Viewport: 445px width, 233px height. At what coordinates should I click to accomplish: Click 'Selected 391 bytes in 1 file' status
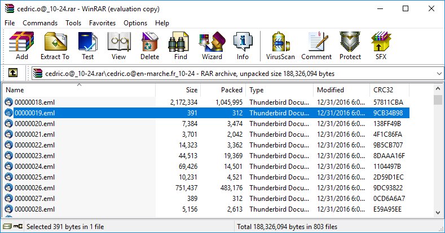click(x=65, y=227)
